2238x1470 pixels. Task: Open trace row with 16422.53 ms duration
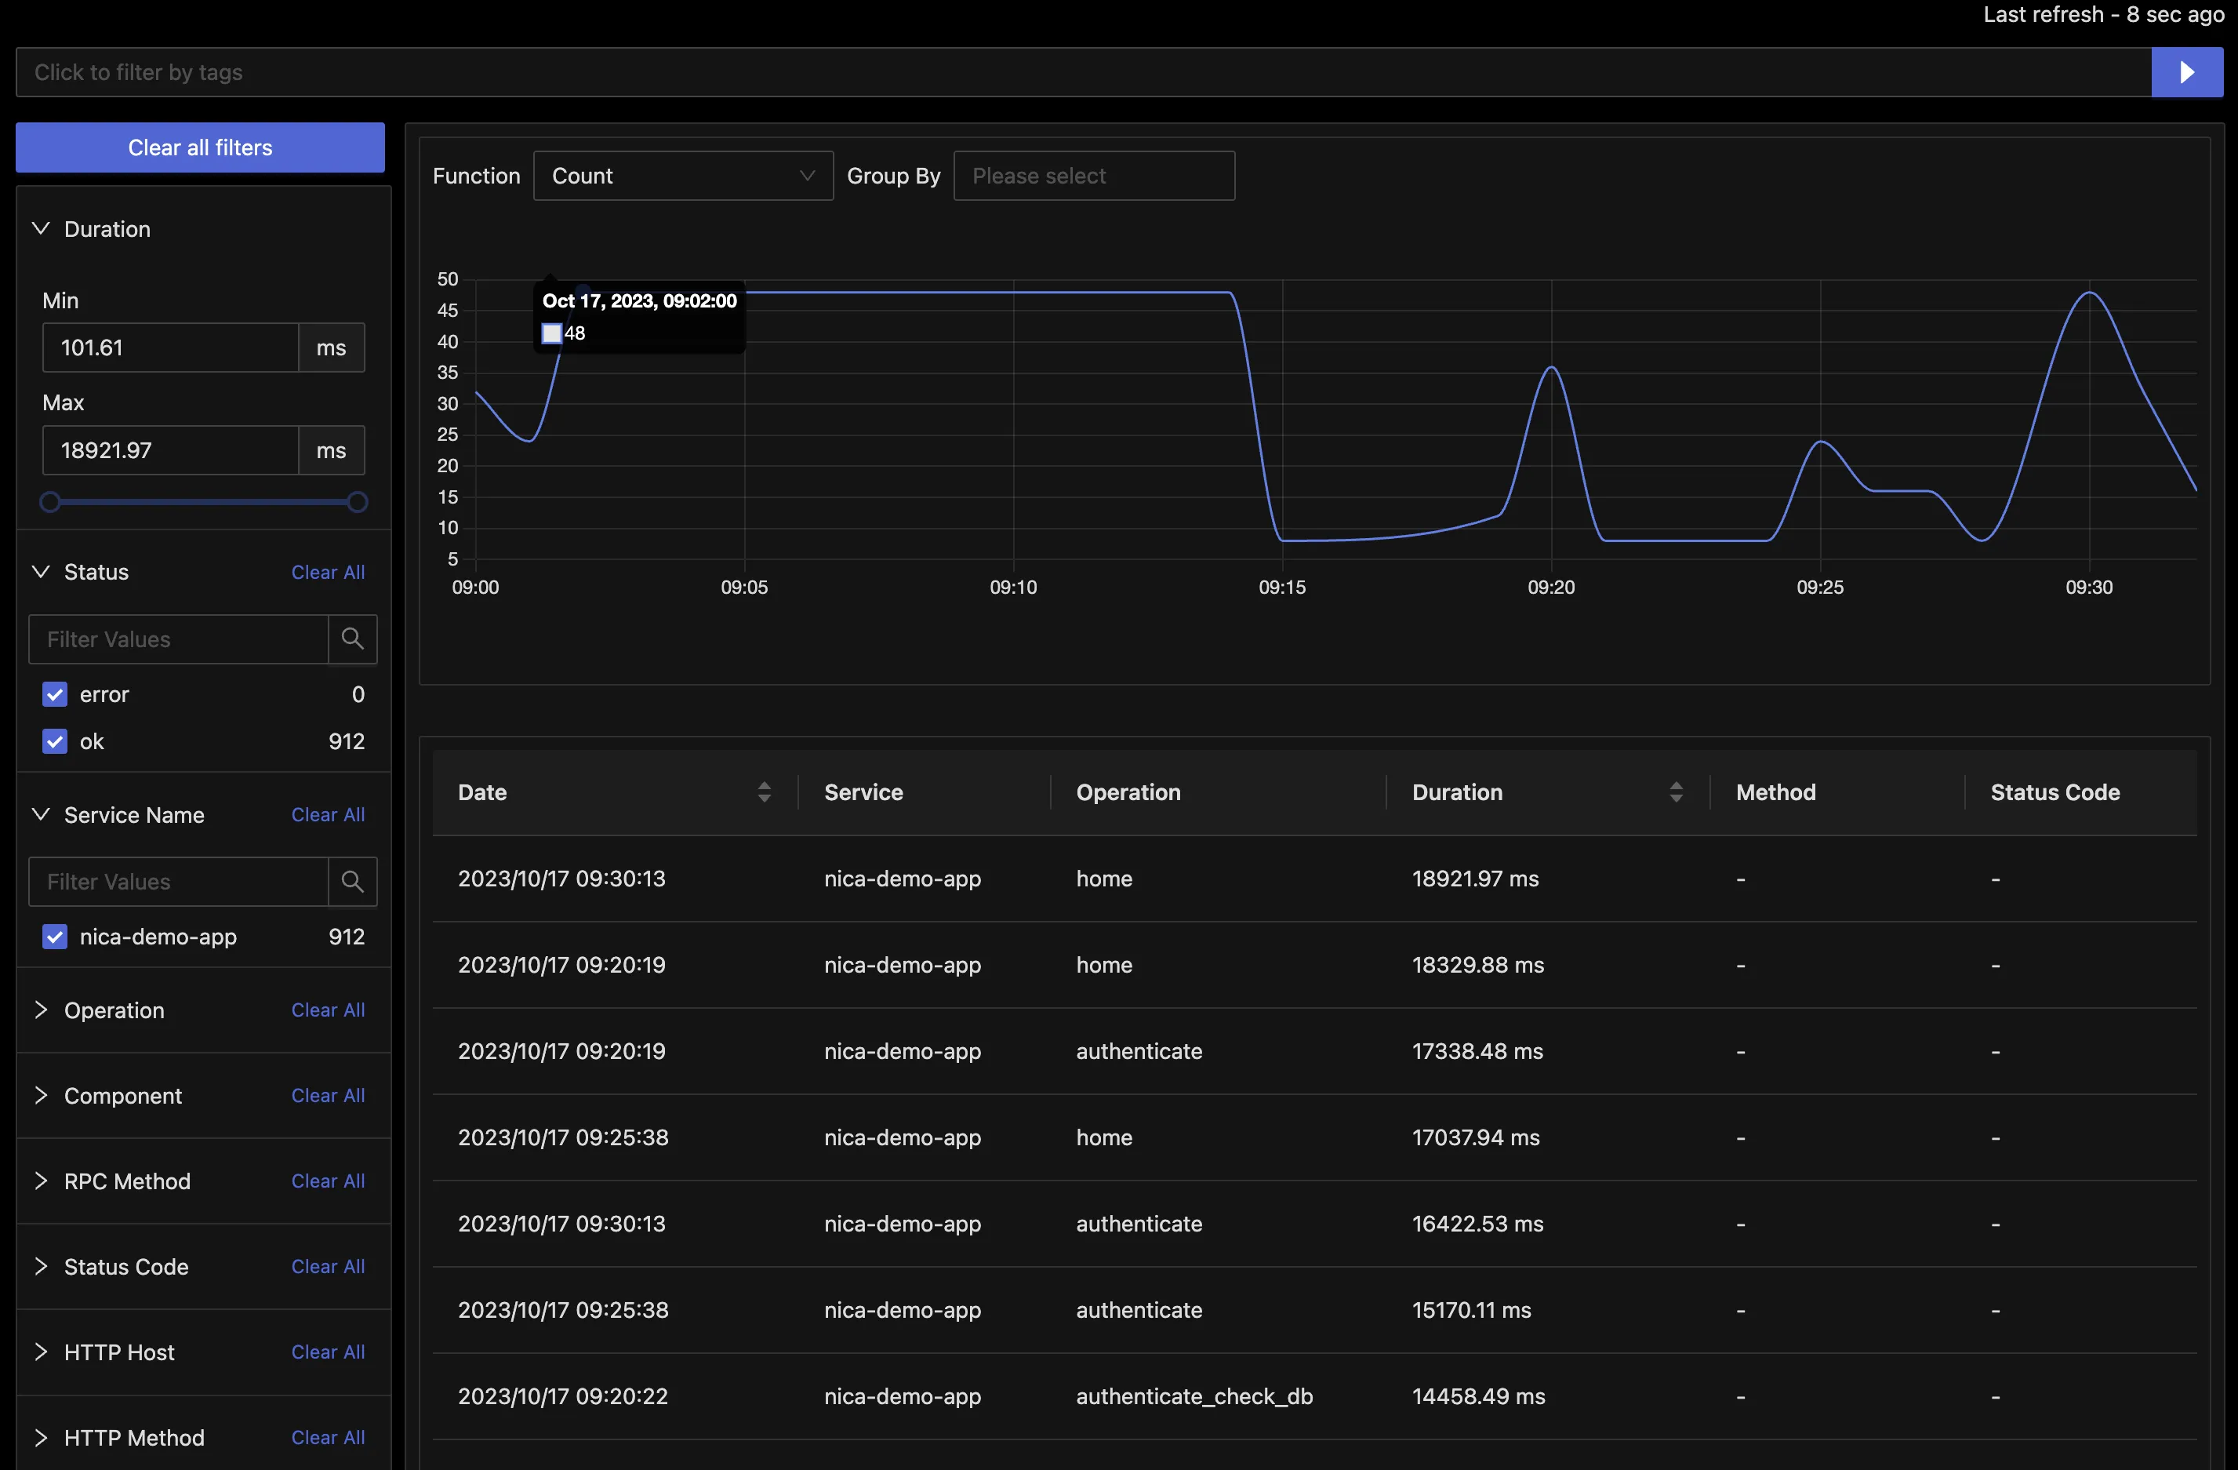[1313, 1224]
